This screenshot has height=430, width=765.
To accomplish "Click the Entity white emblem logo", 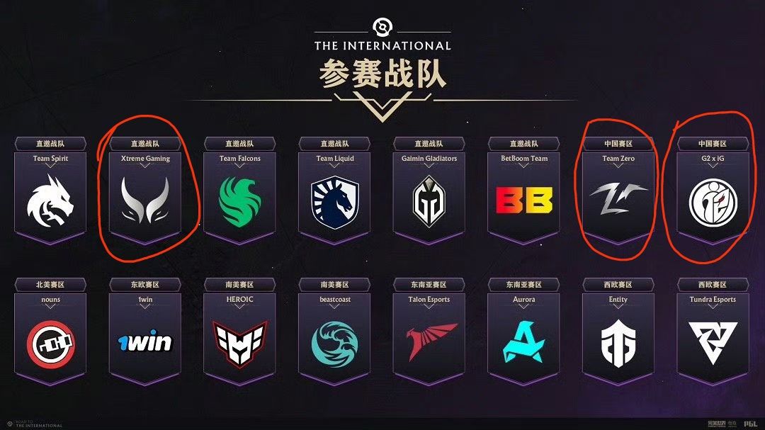I will (x=618, y=343).
